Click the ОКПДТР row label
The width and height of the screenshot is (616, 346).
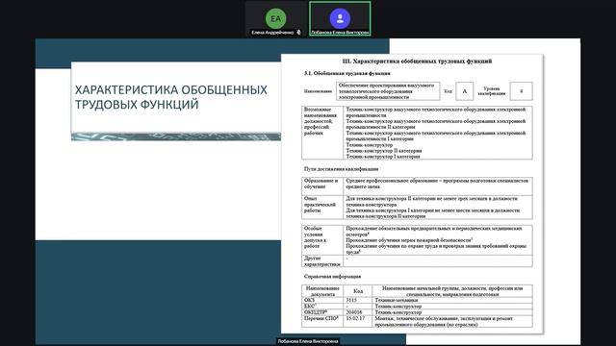pyautogui.click(x=316, y=312)
